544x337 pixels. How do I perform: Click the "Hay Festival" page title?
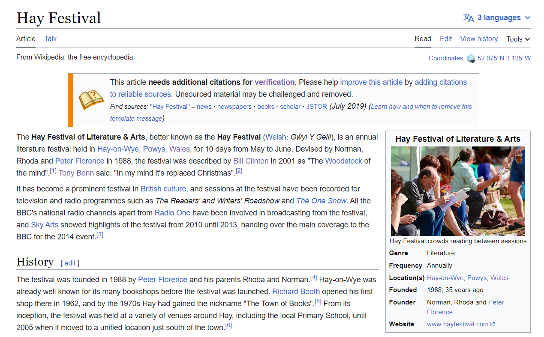pyautogui.click(x=59, y=18)
